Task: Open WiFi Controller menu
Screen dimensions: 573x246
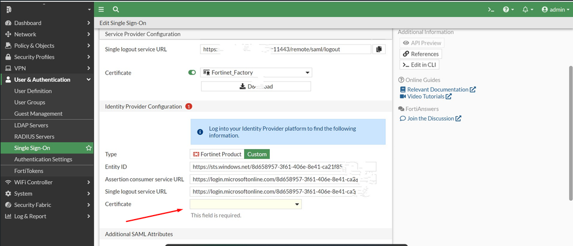Action: (47, 182)
